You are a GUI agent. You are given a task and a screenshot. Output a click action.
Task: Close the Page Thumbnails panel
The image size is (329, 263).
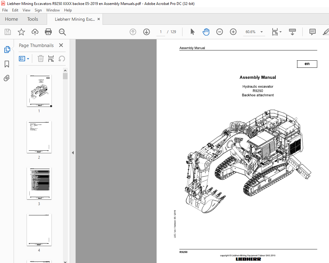tap(61, 45)
